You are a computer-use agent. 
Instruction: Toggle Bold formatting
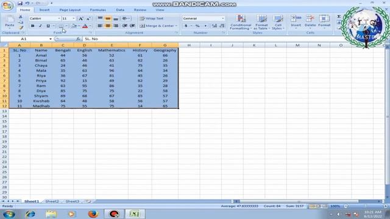(x=32, y=26)
